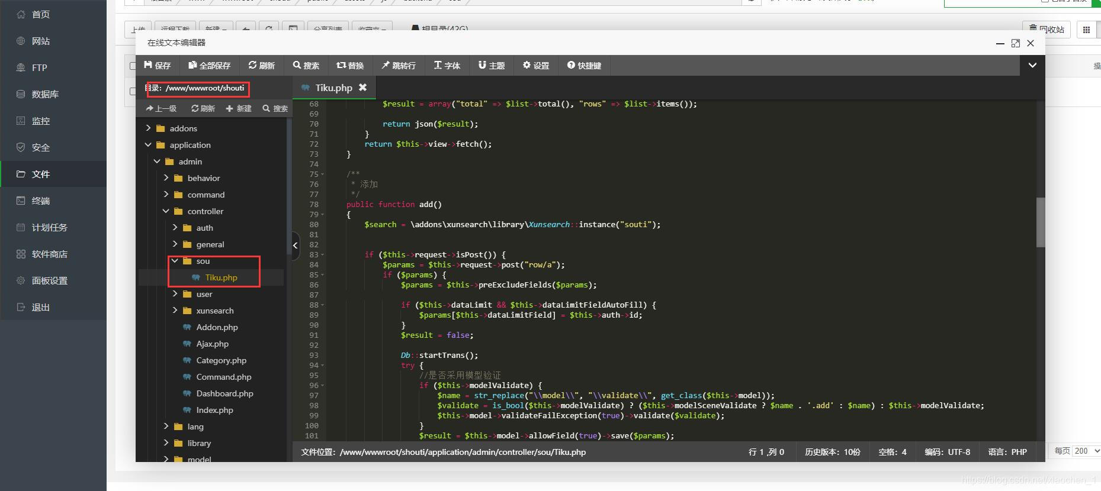
Task: Expand the xunsearch folder
Action: point(175,311)
